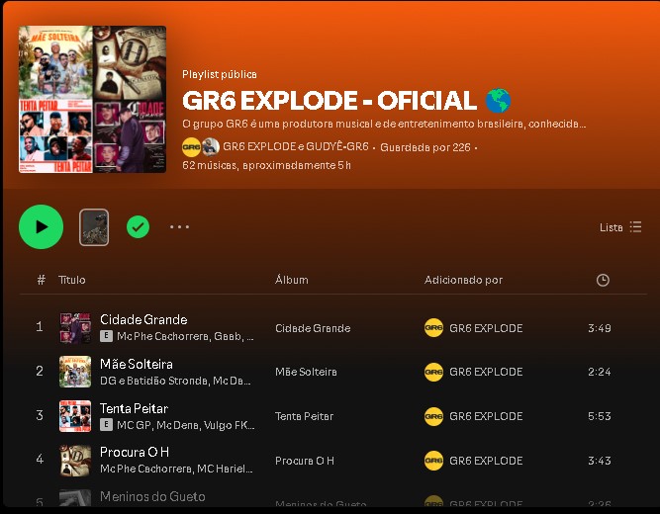
Task: Click GR6 avatar icon in Tenta Peitar row
Action: [x=433, y=416]
